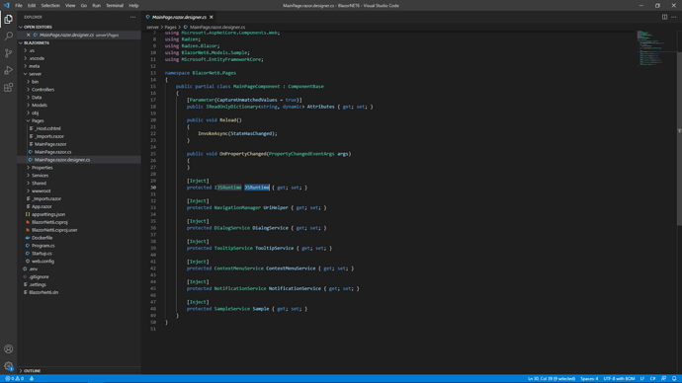Screen dimensions: 682x383
Task: Select the MainPage.razor.designer.cs editor tab
Action: point(179,17)
